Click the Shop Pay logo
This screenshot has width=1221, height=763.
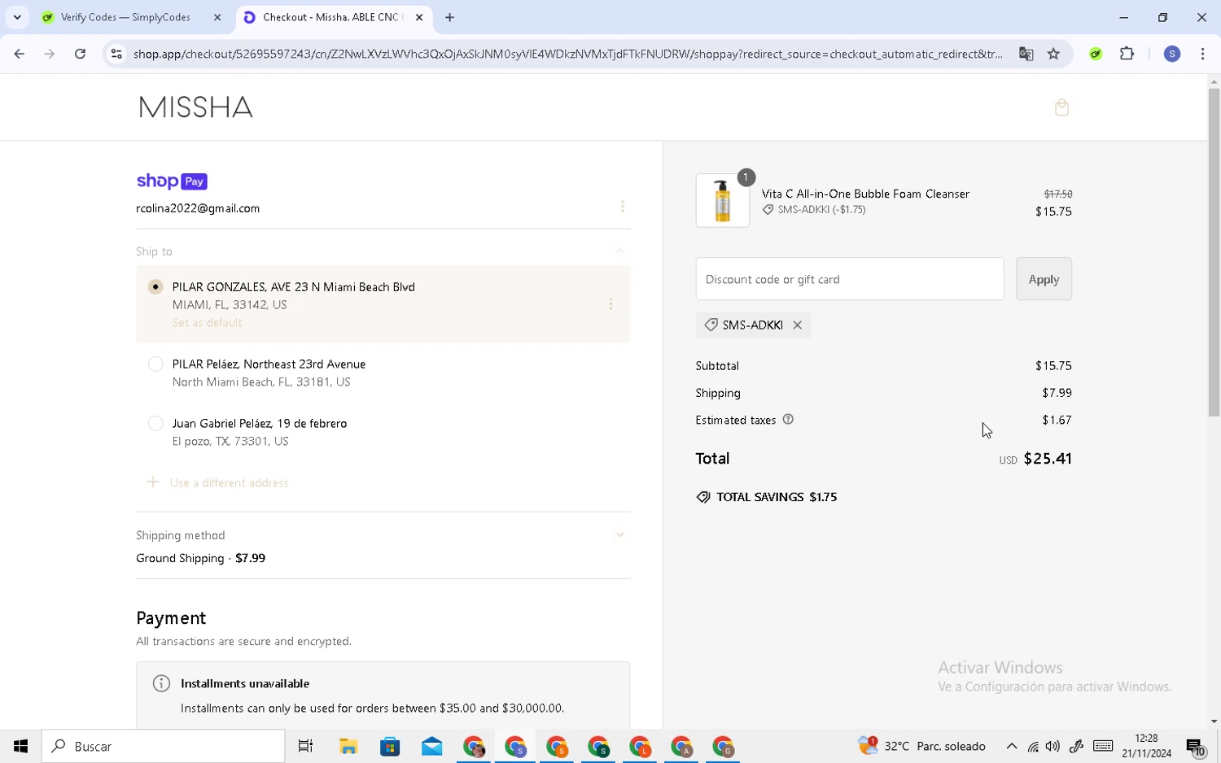[172, 181]
